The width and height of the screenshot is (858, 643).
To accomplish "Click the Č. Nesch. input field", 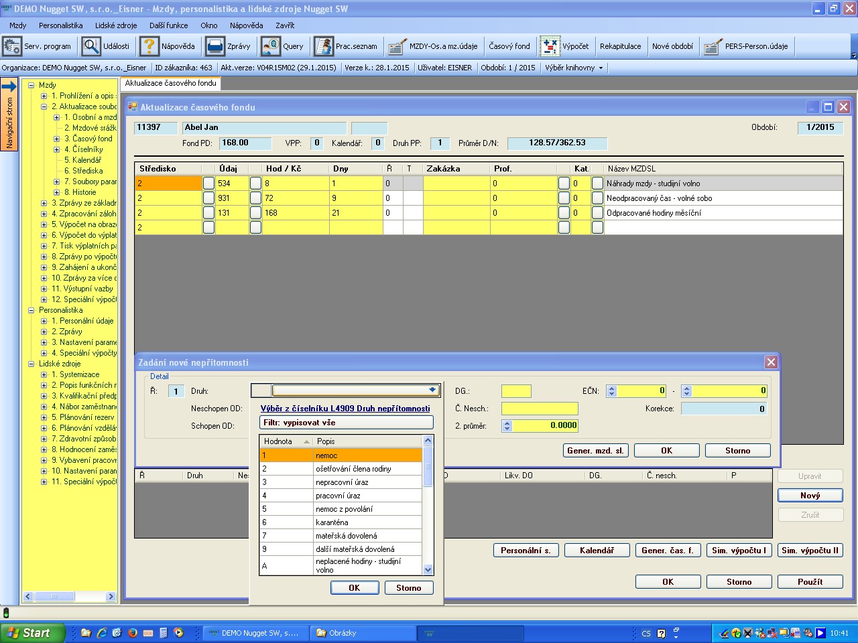I will point(540,408).
